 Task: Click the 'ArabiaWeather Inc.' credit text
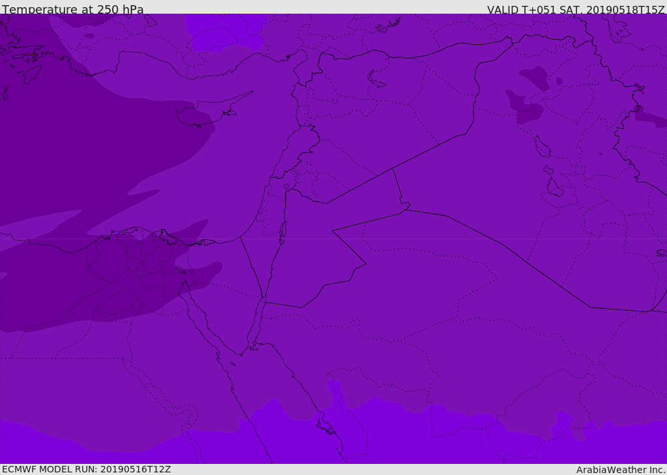point(620,470)
